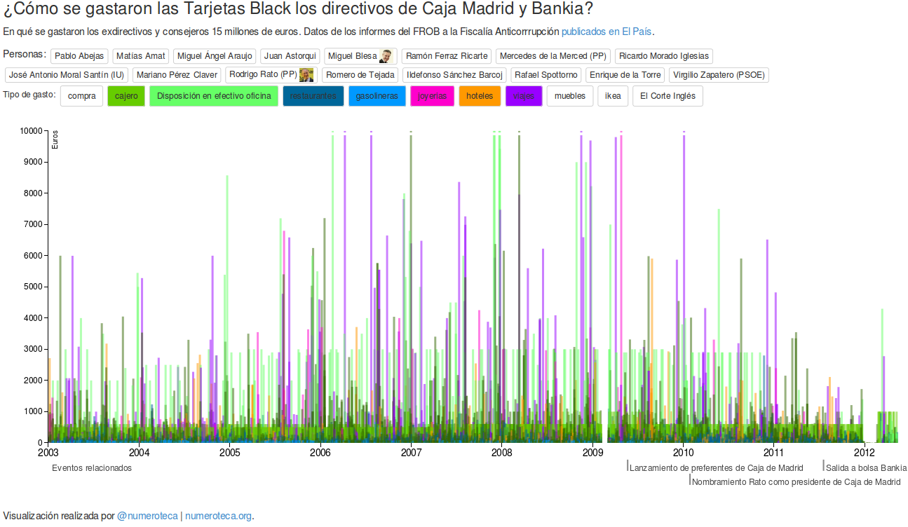Enable the hoteles expense filter

[480, 96]
